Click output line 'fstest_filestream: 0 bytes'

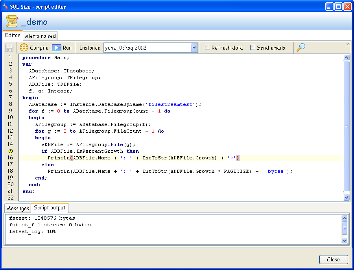50,225
